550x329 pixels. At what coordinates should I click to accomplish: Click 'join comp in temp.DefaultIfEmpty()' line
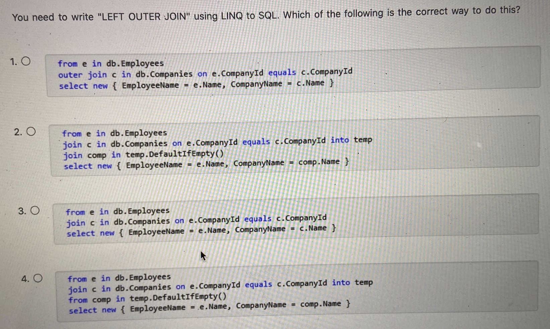coord(144,154)
